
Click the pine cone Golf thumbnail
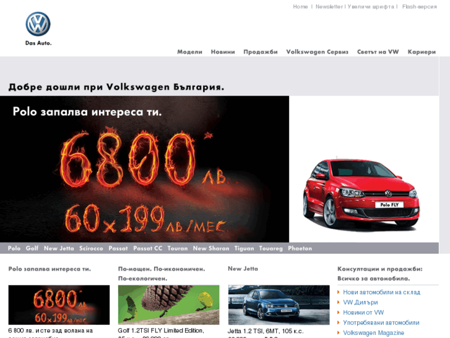[168, 305]
